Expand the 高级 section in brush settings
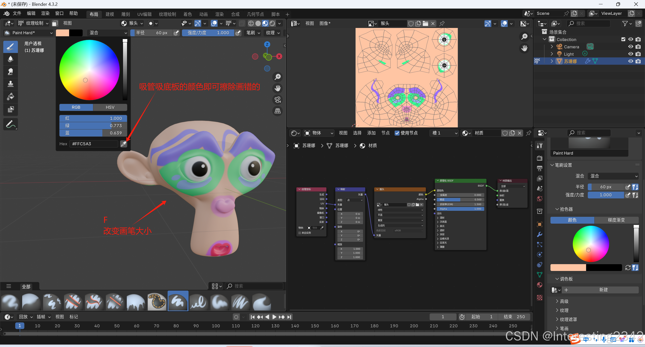Image resolution: width=645 pixels, height=347 pixels. point(564,301)
